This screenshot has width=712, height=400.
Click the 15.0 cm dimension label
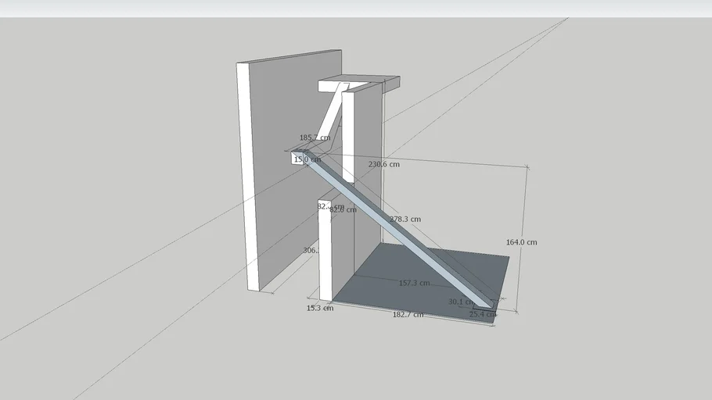(x=307, y=159)
